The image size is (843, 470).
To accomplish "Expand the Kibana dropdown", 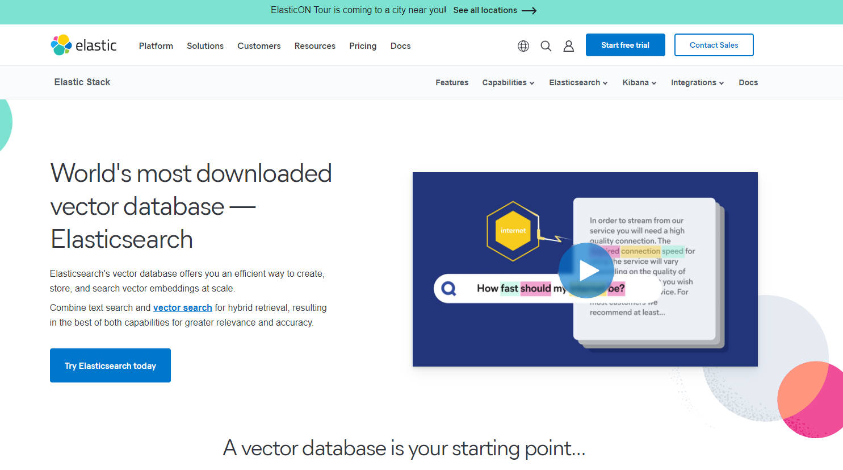I will tap(639, 82).
